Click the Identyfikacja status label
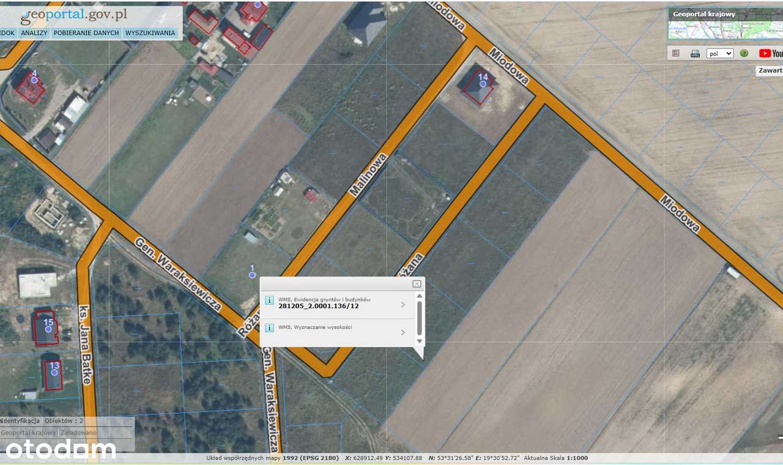The height and width of the screenshot is (465, 783). [20, 421]
